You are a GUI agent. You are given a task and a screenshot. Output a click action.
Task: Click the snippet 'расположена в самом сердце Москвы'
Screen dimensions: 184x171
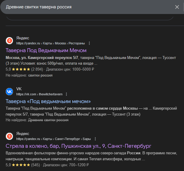click(102, 108)
